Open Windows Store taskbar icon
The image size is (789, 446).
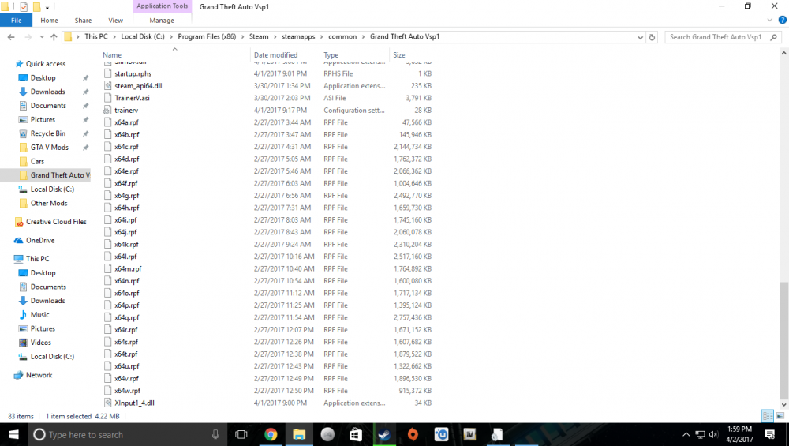point(356,434)
